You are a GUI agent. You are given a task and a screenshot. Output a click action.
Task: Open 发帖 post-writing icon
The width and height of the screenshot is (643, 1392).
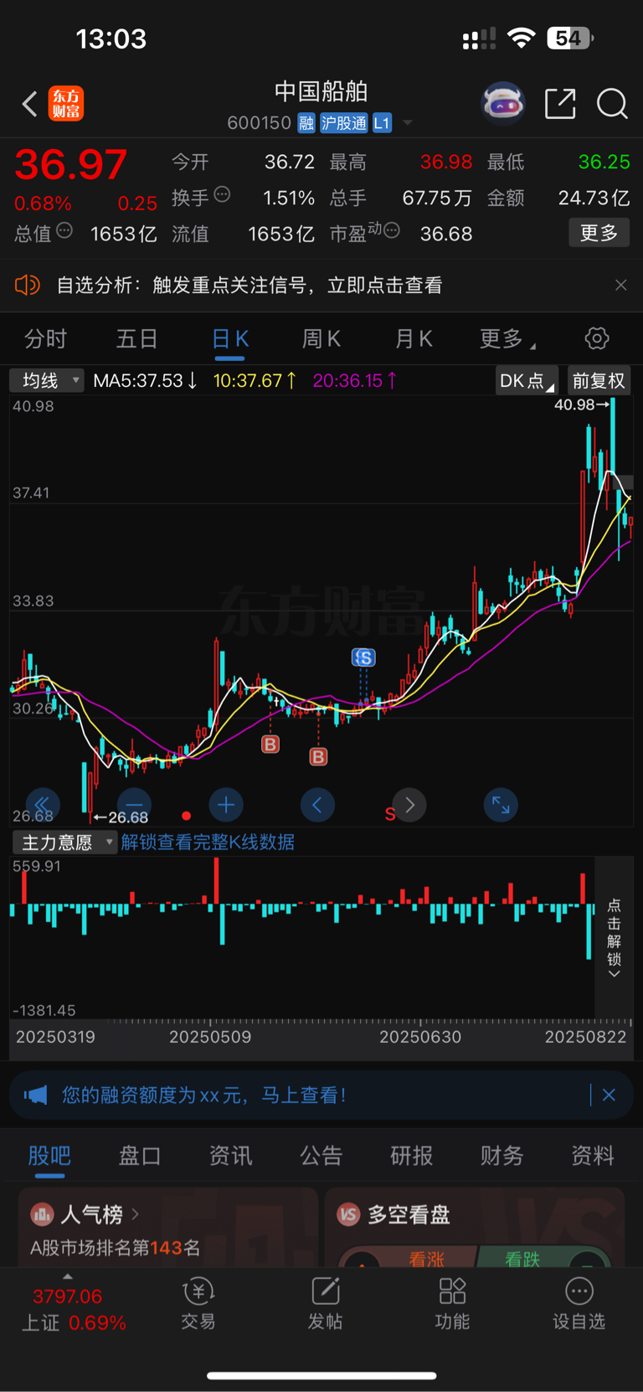[x=325, y=1305]
